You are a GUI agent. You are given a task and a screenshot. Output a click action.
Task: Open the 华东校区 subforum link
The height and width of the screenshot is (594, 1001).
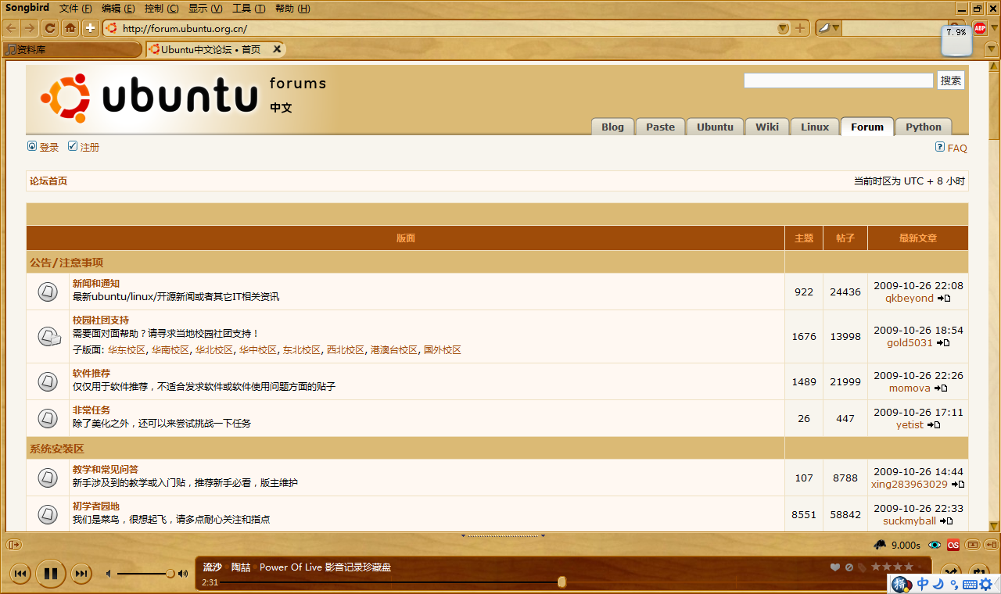[x=127, y=350]
